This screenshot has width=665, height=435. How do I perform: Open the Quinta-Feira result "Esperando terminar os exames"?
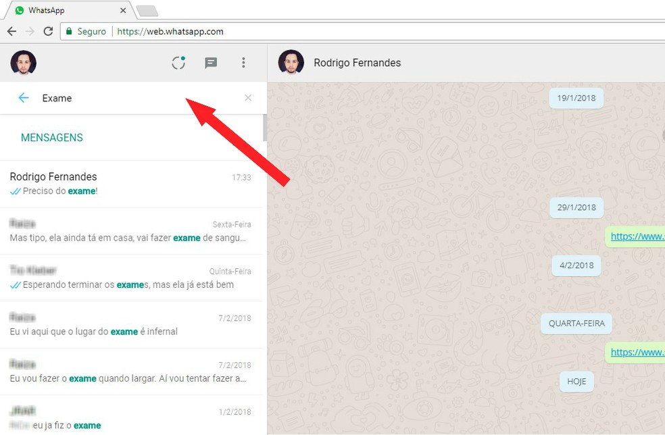click(131, 278)
